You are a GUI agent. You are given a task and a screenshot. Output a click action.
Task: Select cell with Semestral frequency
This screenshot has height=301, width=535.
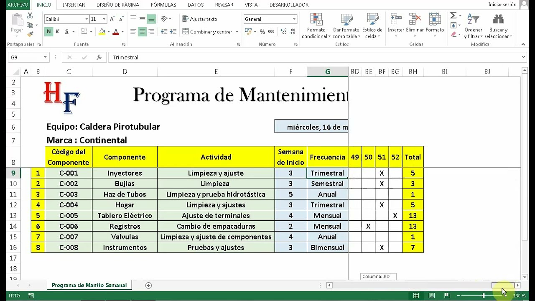click(327, 184)
